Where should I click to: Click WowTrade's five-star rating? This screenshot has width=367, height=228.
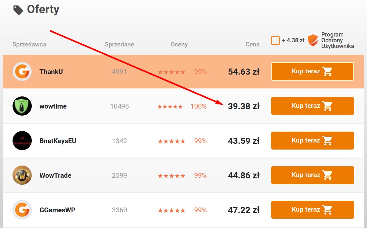tap(172, 176)
